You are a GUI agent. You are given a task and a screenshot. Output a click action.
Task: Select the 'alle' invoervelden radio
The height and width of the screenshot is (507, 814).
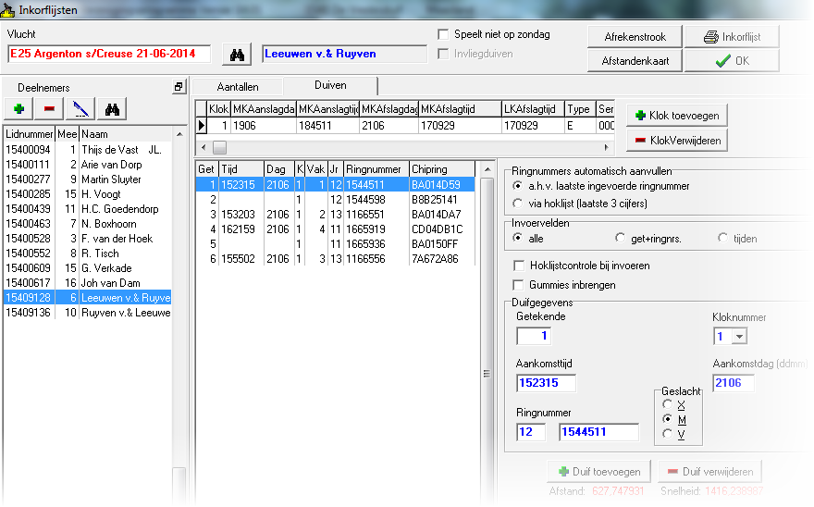pyautogui.click(x=517, y=238)
